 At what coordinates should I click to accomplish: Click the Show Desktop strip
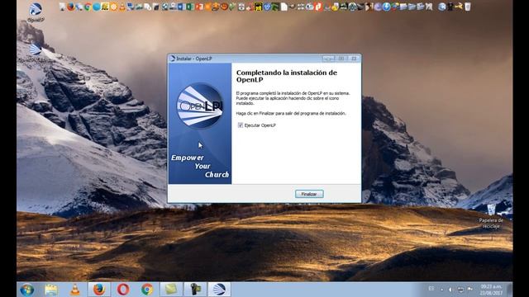pos(510,290)
